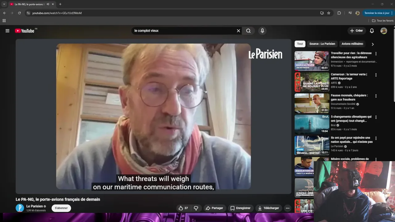Open the title '5 changements climatiques qui ont'

click(x=351, y=119)
